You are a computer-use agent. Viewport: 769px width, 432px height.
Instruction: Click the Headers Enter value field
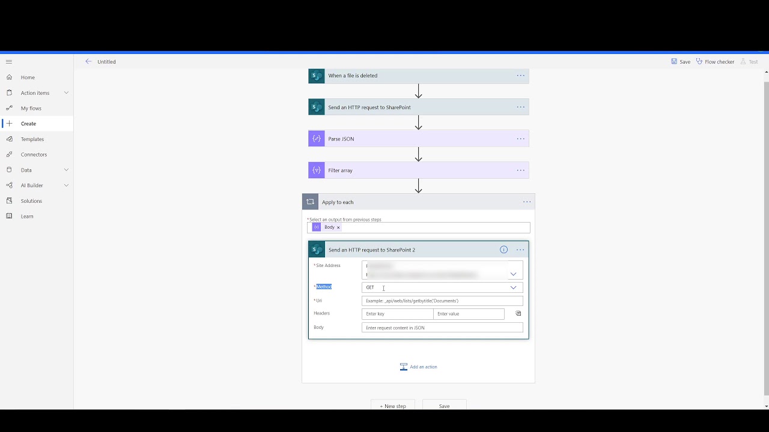[x=469, y=314]
